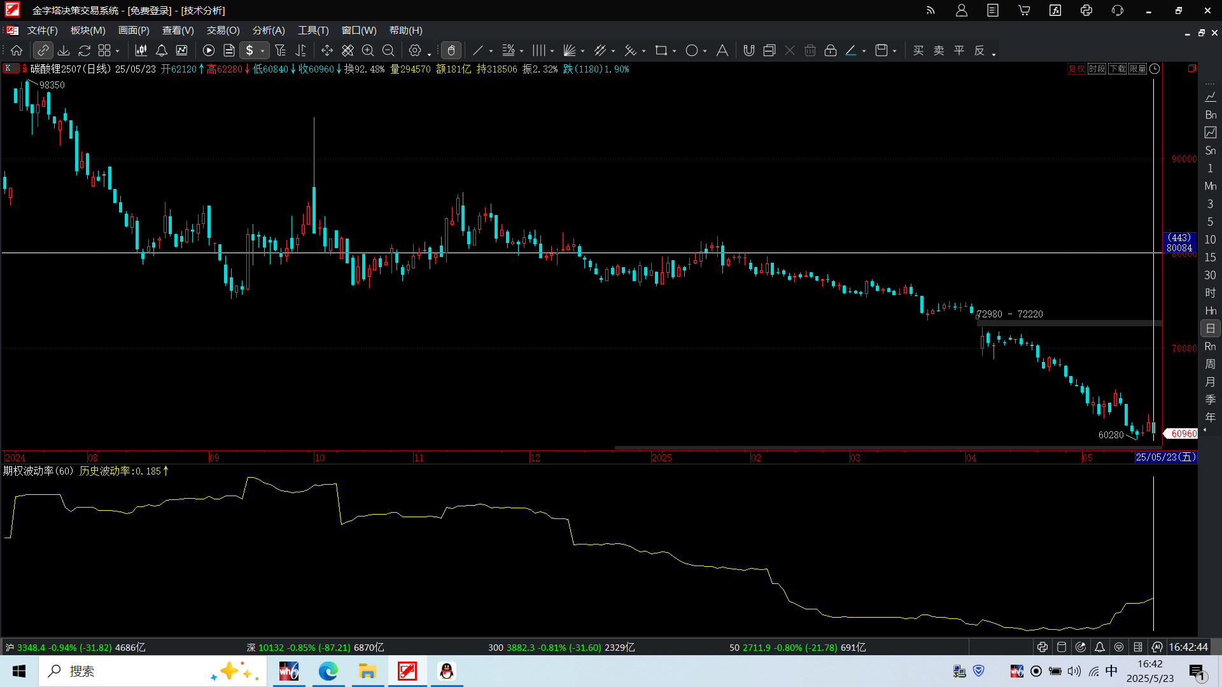The width and height of the screenshot is (1222, 687).
Task: Go to the Home page icon
Action: tap(17, 50)
